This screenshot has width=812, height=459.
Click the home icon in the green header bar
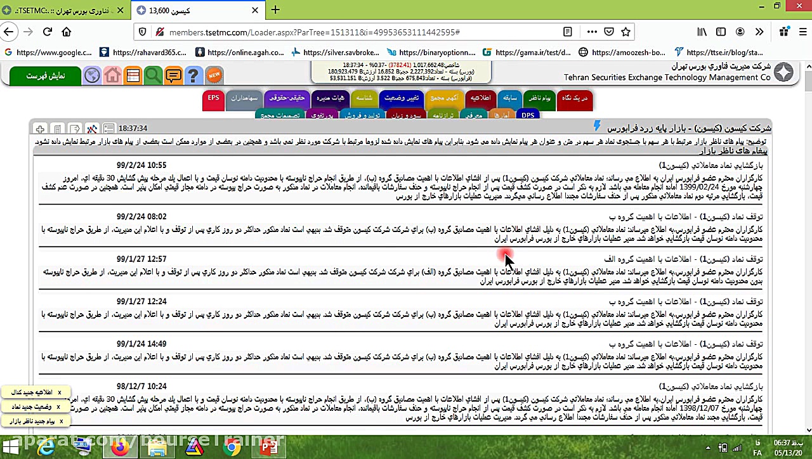coord(112,75)
